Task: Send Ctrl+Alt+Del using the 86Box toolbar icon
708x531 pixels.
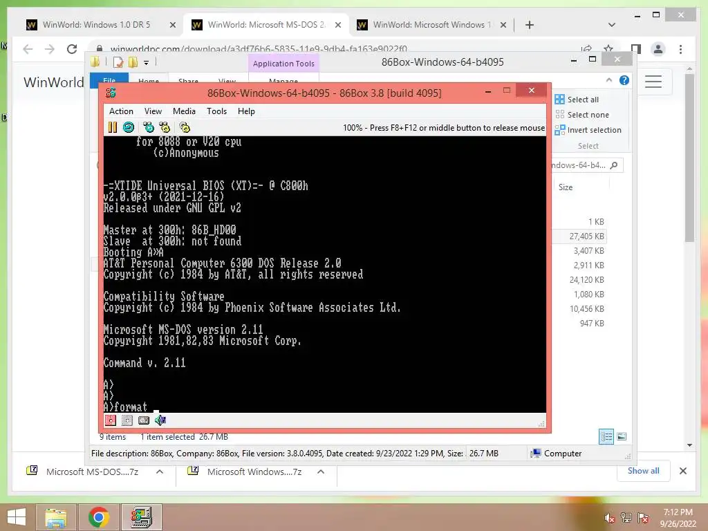Action: pyautogui.click(x=149, y=127)
